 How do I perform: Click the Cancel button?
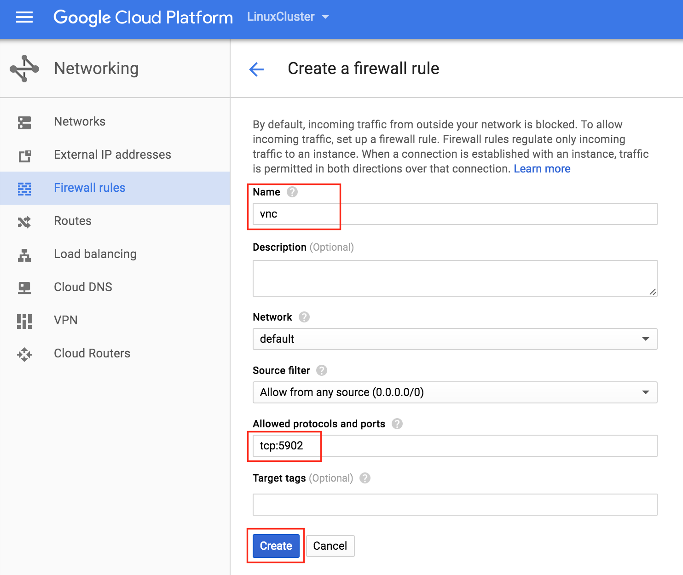330,546
